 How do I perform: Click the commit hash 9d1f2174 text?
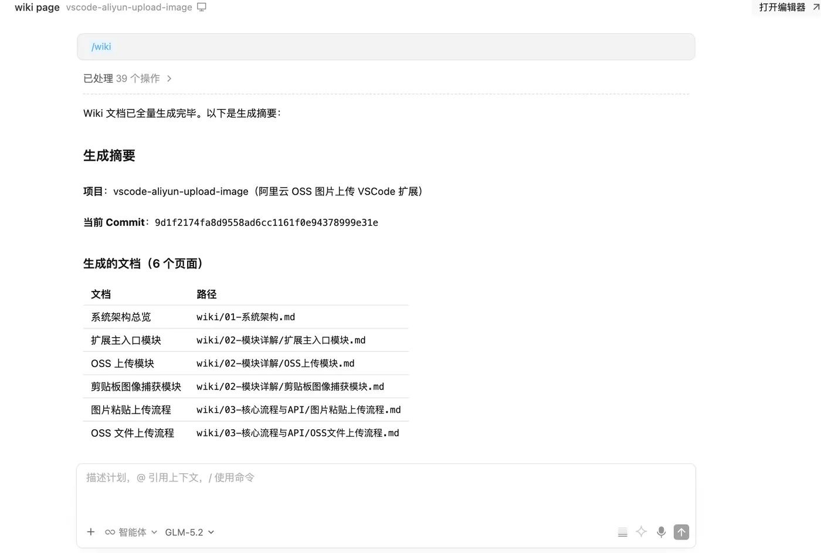click(266, 223)
